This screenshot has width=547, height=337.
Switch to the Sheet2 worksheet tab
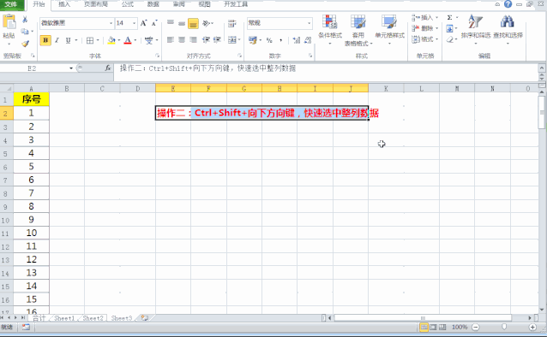93,318
